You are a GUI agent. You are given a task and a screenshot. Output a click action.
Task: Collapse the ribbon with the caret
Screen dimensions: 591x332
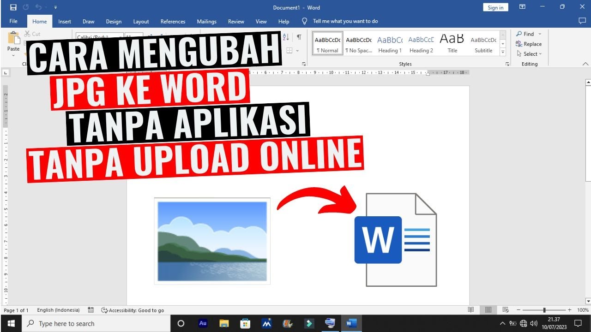coord(585,64)
